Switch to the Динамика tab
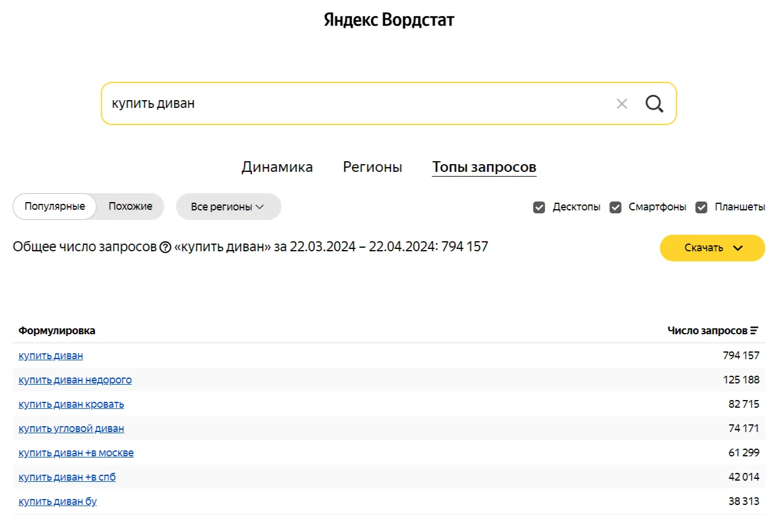777x515 pixels. pyautogui.click(x=277, y=167)
